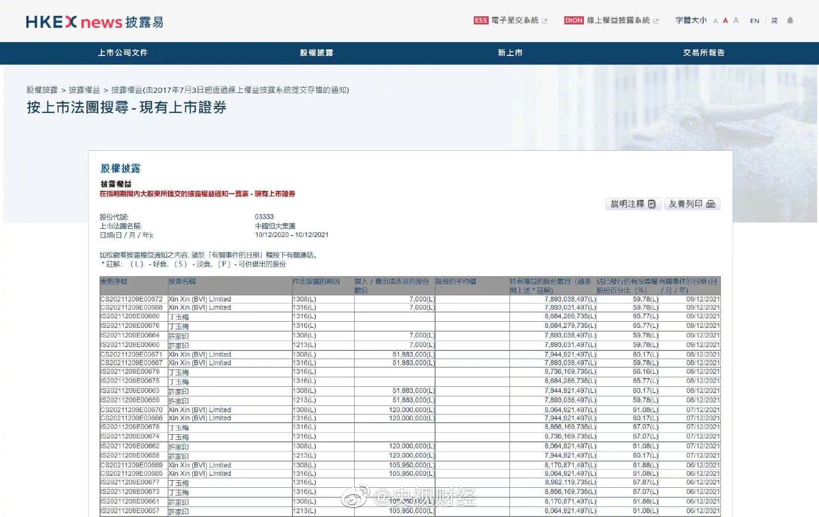Viewport: 819px width, 517px height.
Task: Click 105,950,000(L) in row CS20211209E00665
Action: [x=412, y=473]
